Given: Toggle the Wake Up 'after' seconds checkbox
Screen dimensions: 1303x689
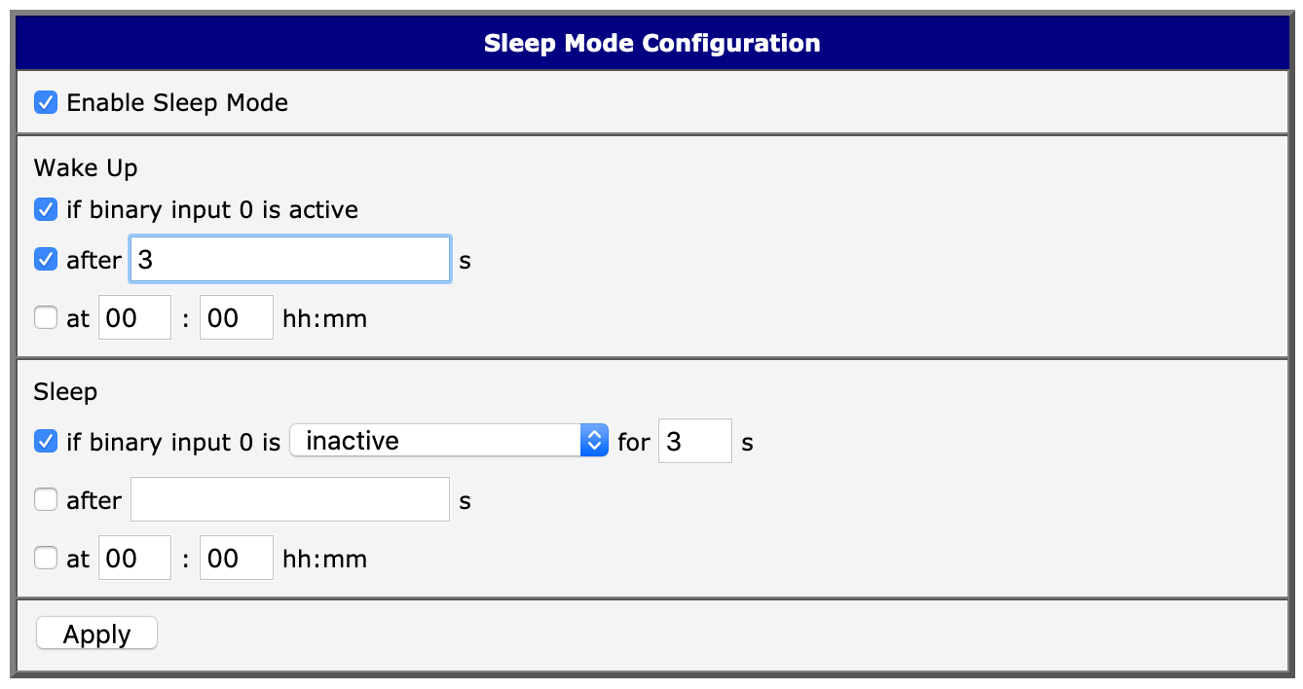Looking at the screenshot, I should (46, 260).
